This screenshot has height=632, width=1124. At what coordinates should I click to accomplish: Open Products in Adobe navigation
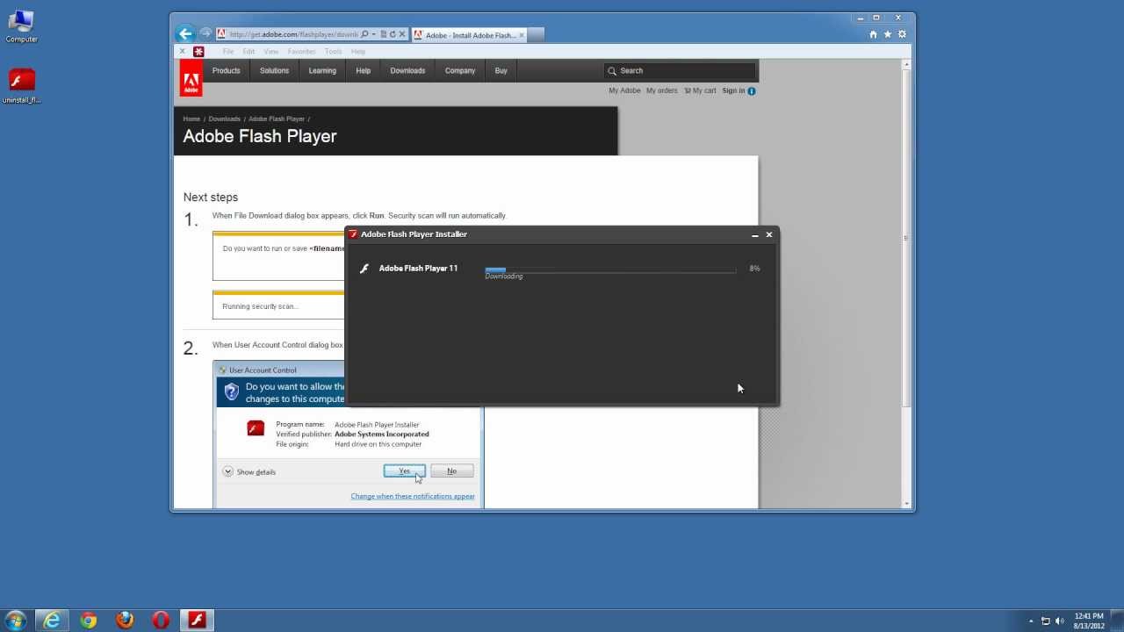(x=226, y=71)
